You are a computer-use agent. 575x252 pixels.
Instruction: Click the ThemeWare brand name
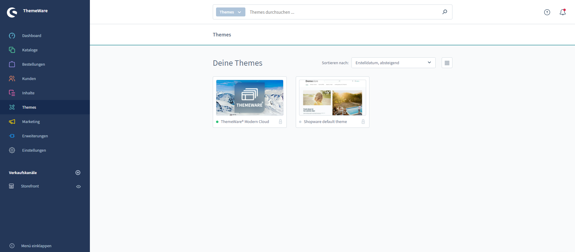35,11
